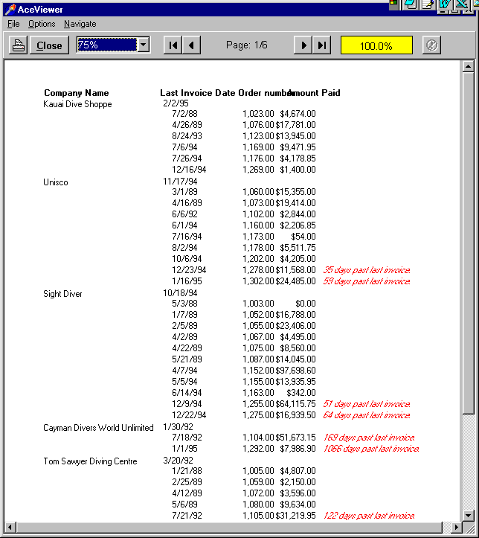
Task: Click the AceViewer title bar torch icon
Action: 10,9
